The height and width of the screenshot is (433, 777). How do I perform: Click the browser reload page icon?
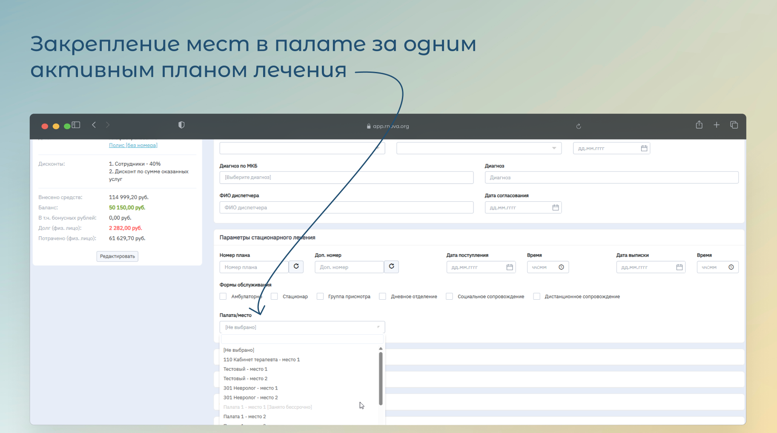tap(578, 126)
